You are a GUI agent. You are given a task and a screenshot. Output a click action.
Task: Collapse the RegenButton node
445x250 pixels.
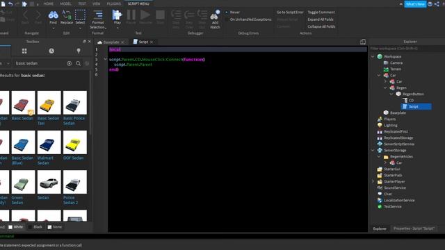[x=391, y=94]
